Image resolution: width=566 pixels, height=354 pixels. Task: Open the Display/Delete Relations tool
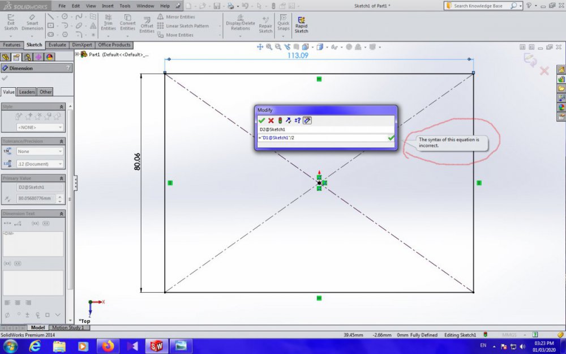[x=241, y=24]
